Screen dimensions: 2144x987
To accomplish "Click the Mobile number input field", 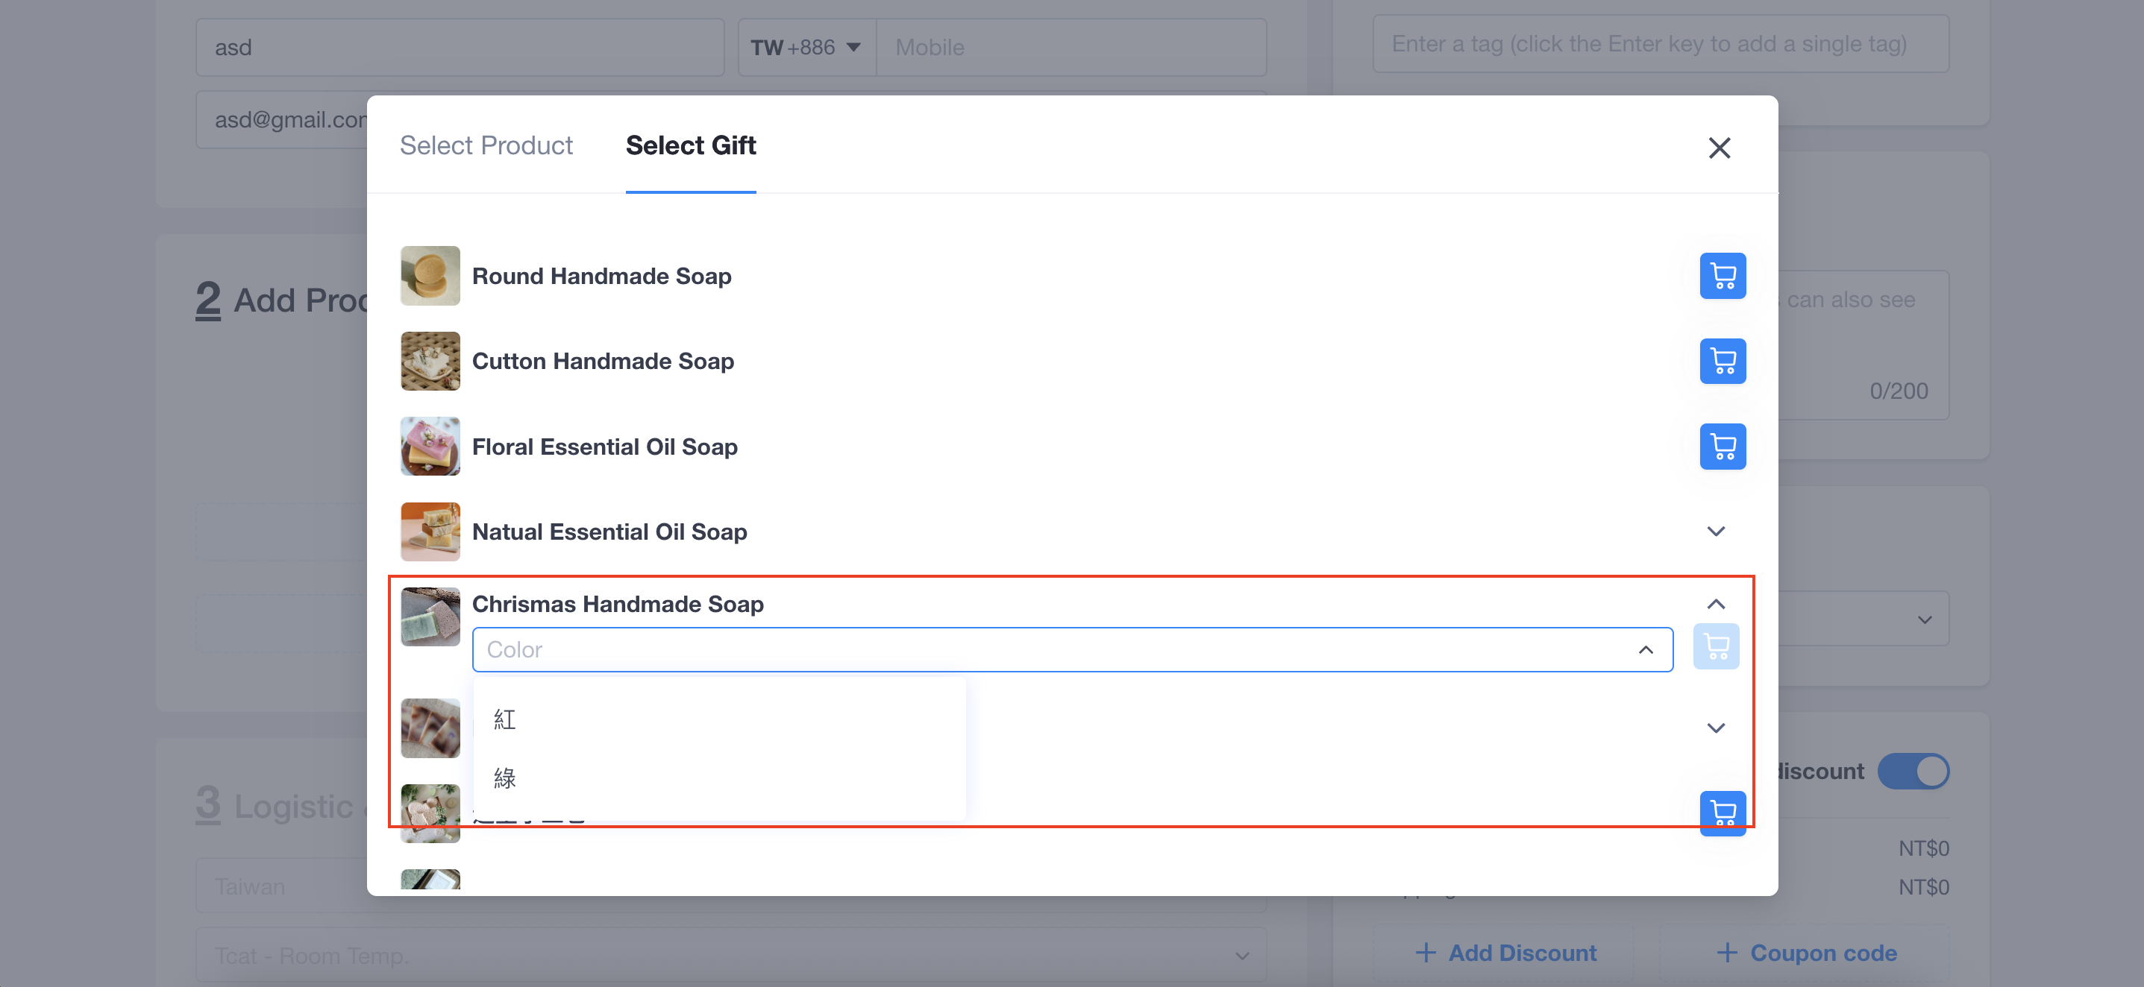I will tap(1071, 48).
